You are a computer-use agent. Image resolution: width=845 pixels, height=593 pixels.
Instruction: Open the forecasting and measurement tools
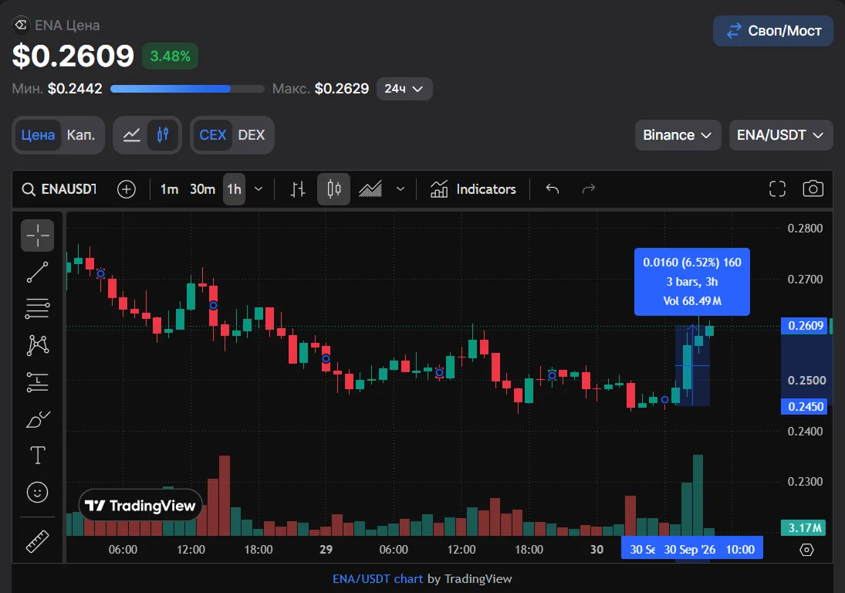[37, 382]
